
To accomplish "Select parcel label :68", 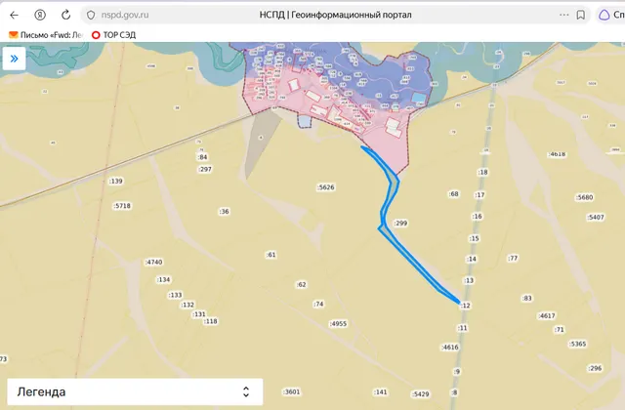I will click(453, 194).
